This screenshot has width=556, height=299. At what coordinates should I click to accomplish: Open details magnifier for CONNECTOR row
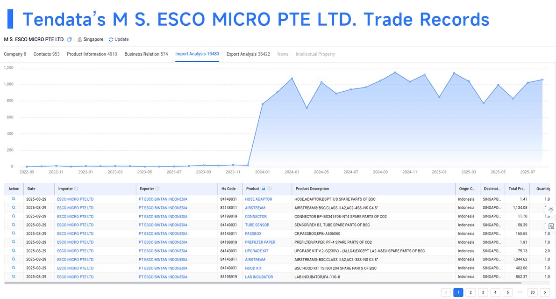click(14, 216)
